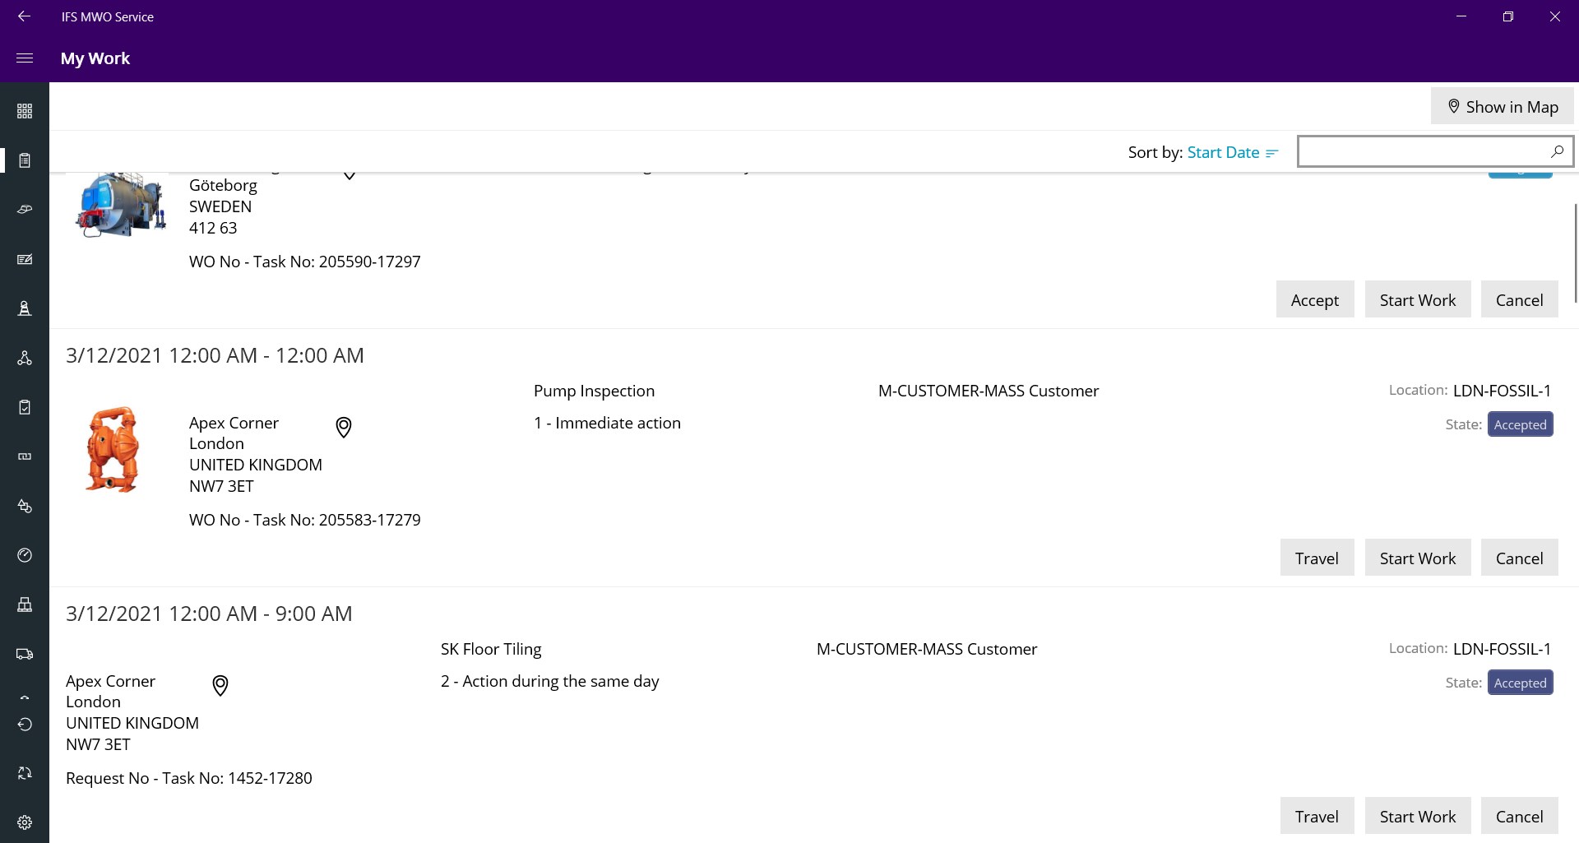Select the Pump Inspection title text
The image size is (1579, 843).
(x=594, y=391)
